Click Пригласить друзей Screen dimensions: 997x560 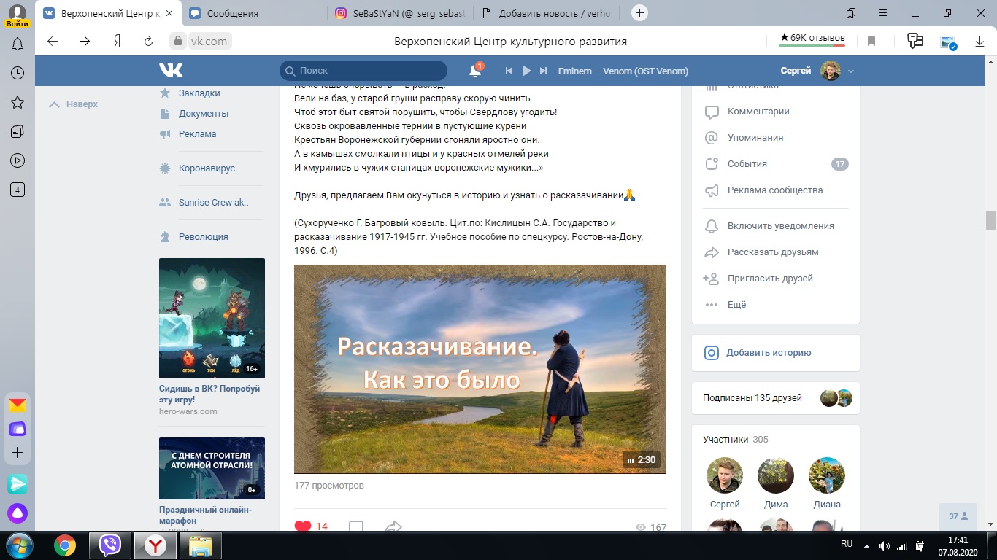pos(770,279)
